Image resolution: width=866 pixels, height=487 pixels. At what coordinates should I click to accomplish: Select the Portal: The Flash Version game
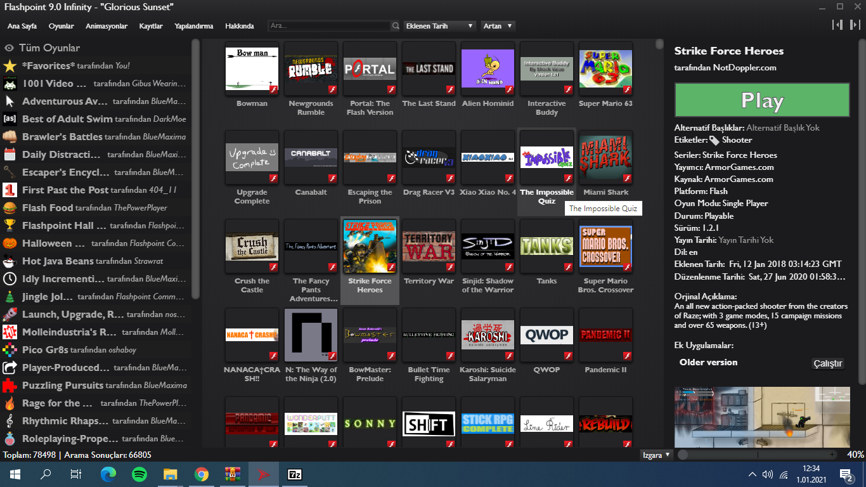370,70
